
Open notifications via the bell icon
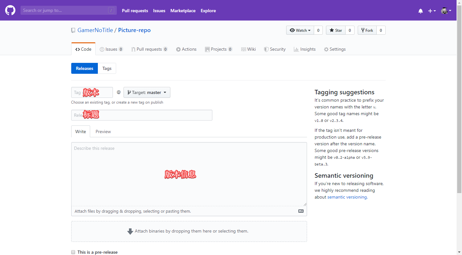(420, 11)
